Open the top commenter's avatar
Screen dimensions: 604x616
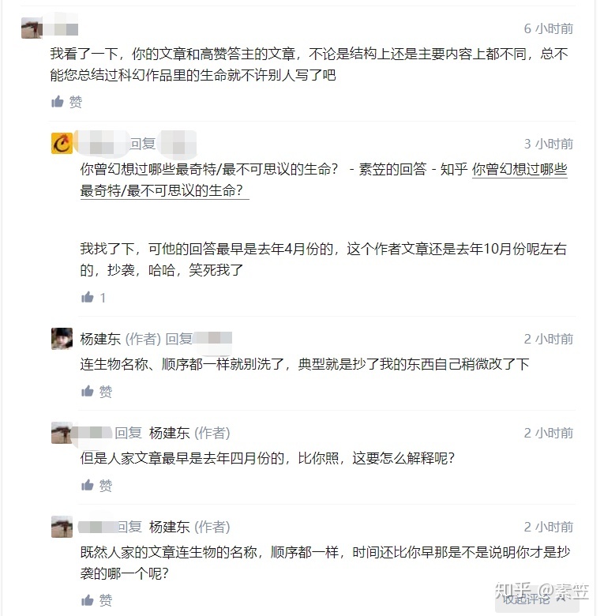tap(32, 29)
